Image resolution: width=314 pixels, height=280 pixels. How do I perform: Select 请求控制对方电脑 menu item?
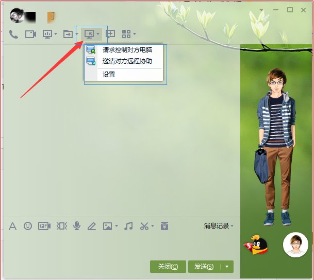point(124,50)
